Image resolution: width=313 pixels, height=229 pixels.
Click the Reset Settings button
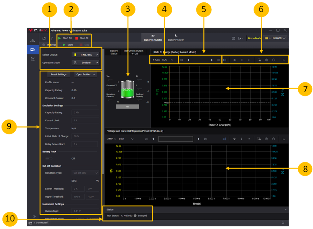click(x=58, y=74)
